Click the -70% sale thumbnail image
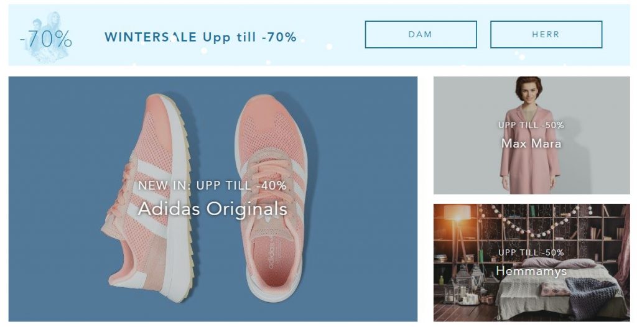The height and width of the screenshot is (327, 637). 45,37
